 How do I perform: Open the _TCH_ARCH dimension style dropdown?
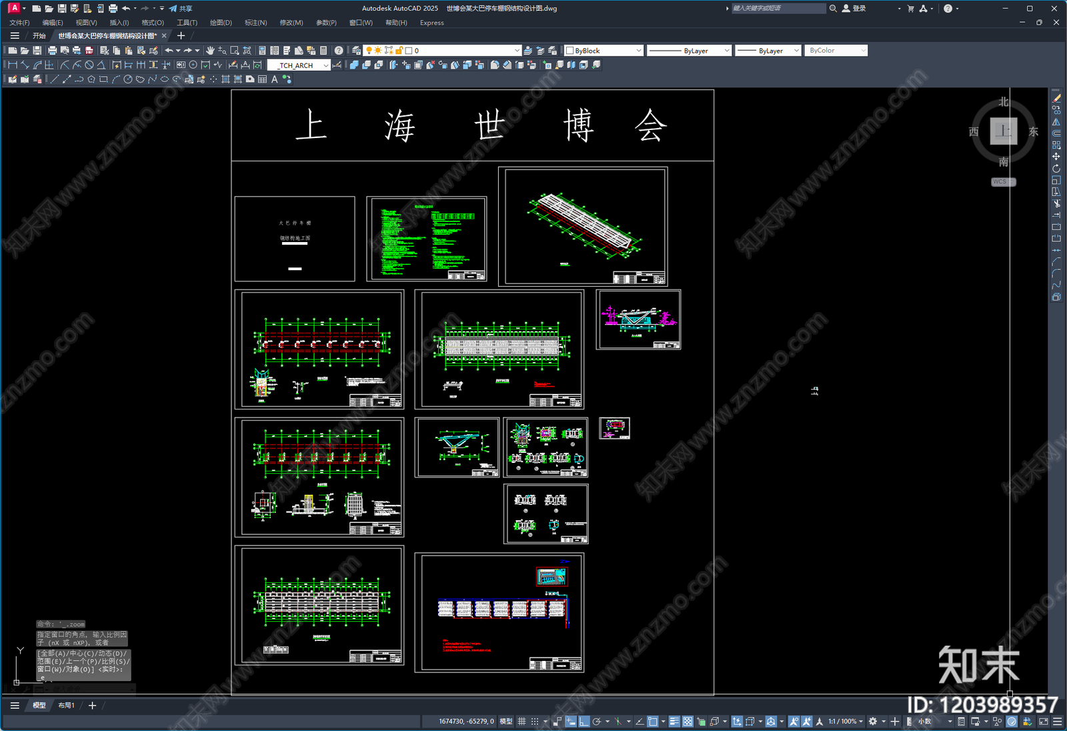click(299, 65)
